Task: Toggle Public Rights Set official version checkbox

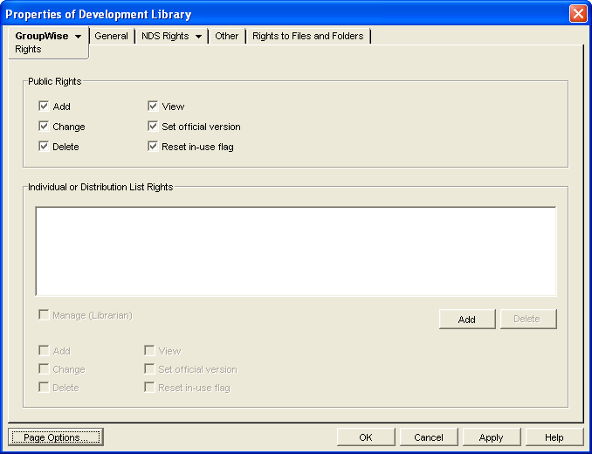Action: point(153,126)
